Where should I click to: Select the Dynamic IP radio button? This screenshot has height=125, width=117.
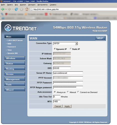[x=55, y=49]
